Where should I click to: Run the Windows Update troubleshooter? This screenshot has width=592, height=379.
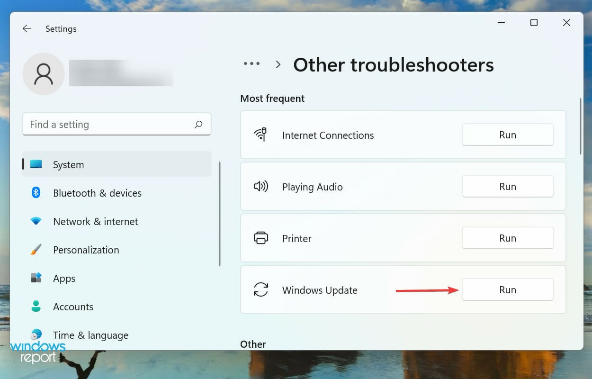pos(507,289)
